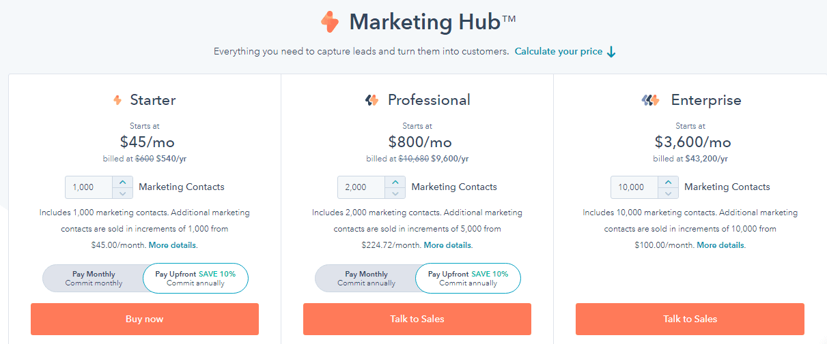Click the down arrow beside Calculate your price
Image resolution: width=827 pixels, height=344 pixels.
click(x=612, y=52)
